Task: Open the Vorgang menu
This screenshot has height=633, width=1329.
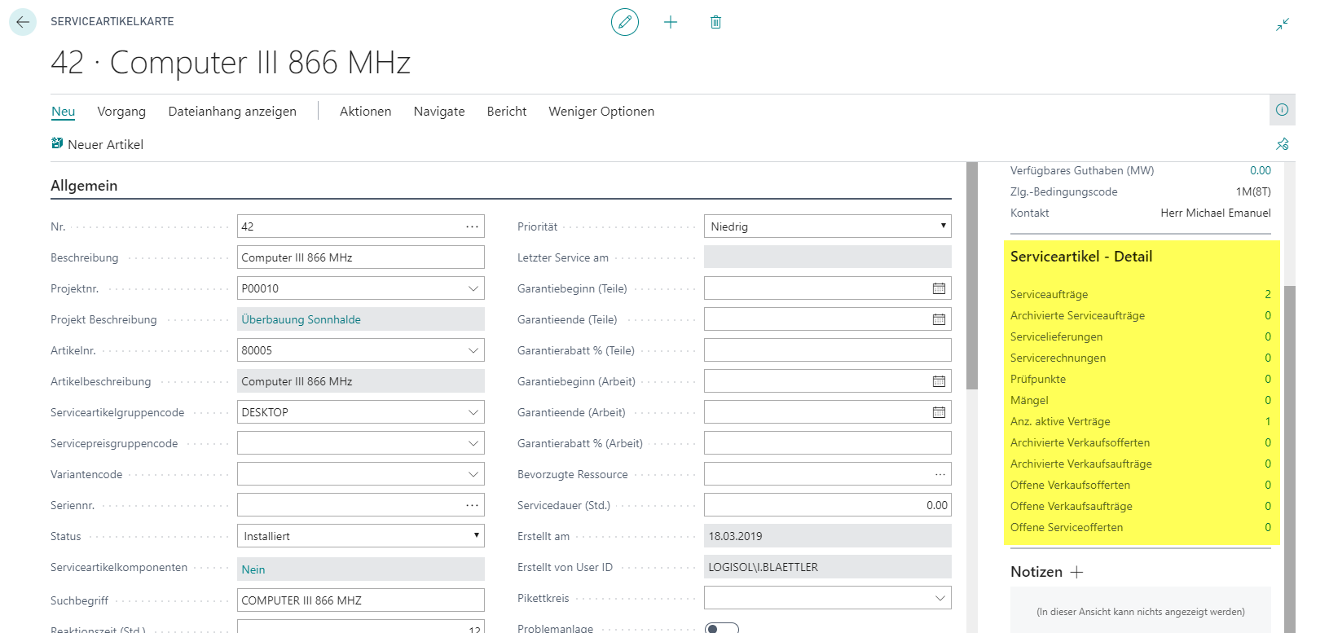Action: (x=121, y=112)
